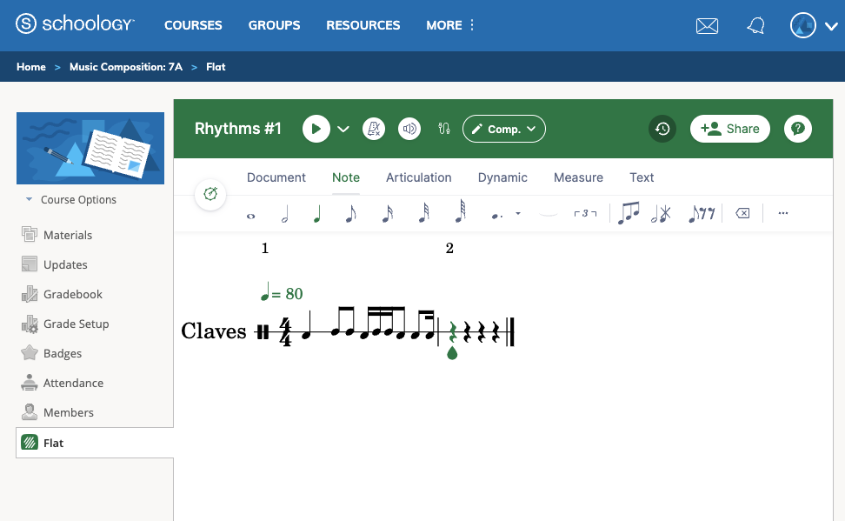This screenshot has height=521, width=845.
Task: Delete the selected note with backspace tool
Action: pos(742,213)
